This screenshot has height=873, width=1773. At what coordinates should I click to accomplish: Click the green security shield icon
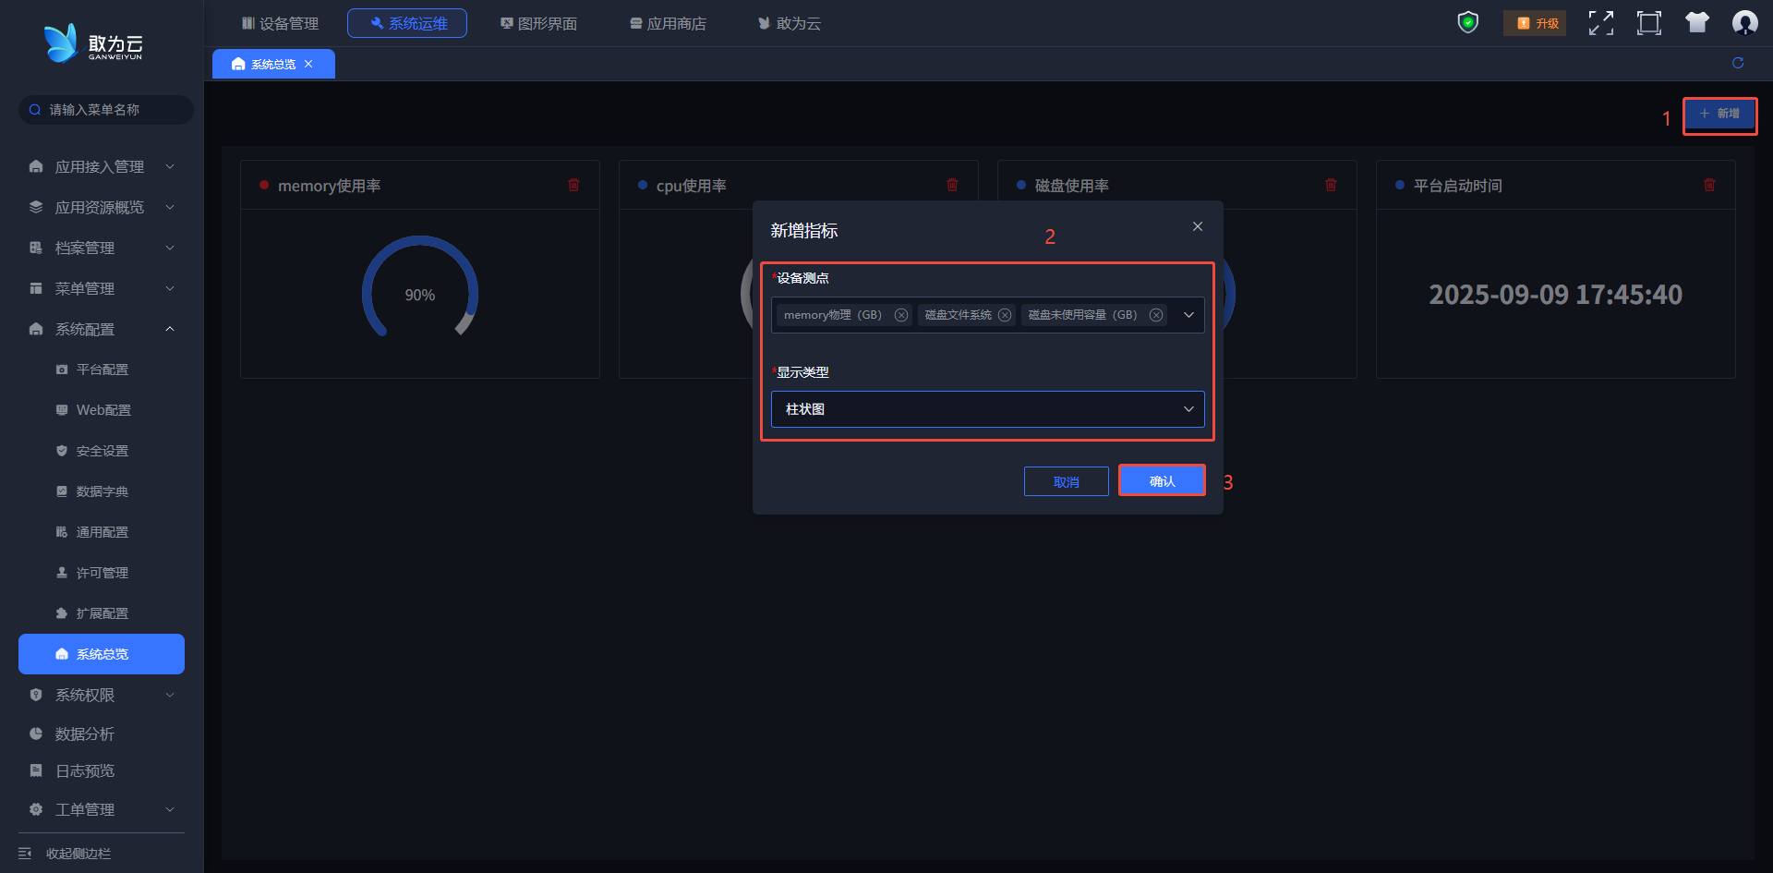1468,22
